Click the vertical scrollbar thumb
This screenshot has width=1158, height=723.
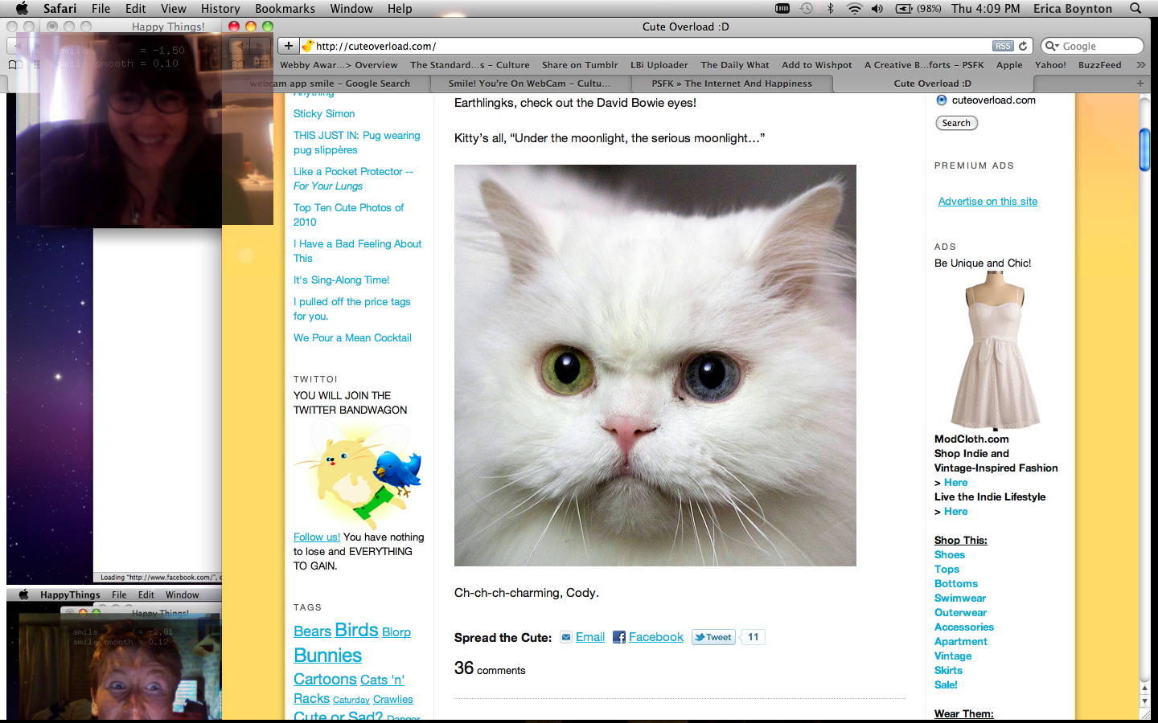pyautogui.click(x=1144, y=149)
